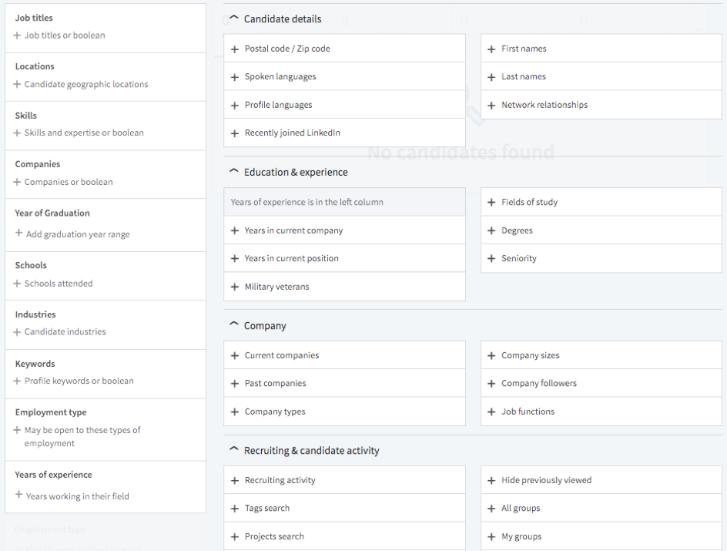Viewport: 727px width, 551px height.
Task: Click the plus icon for Company sizes
Action: pyautogui.click(x=491, y=356)
